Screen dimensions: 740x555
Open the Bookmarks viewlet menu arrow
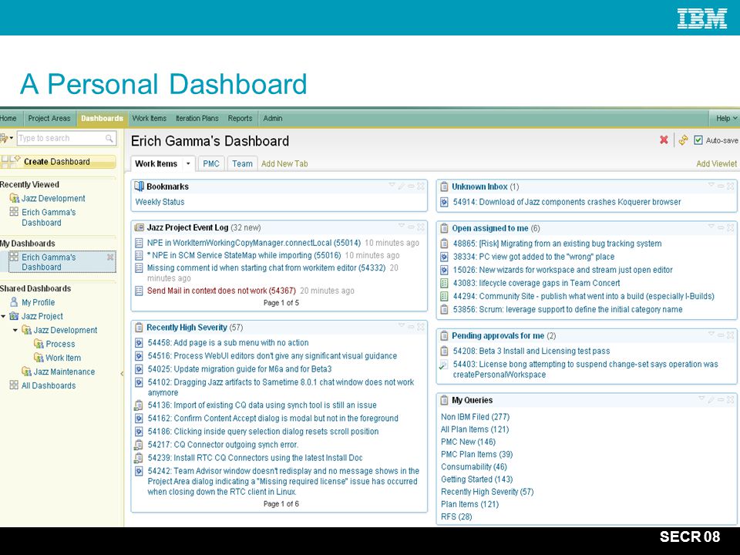392,186
